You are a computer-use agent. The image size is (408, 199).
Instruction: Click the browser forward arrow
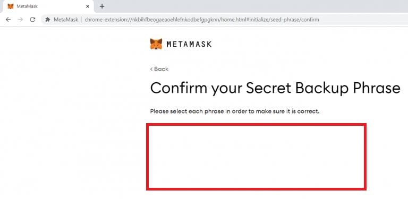[x=20, y=20]
